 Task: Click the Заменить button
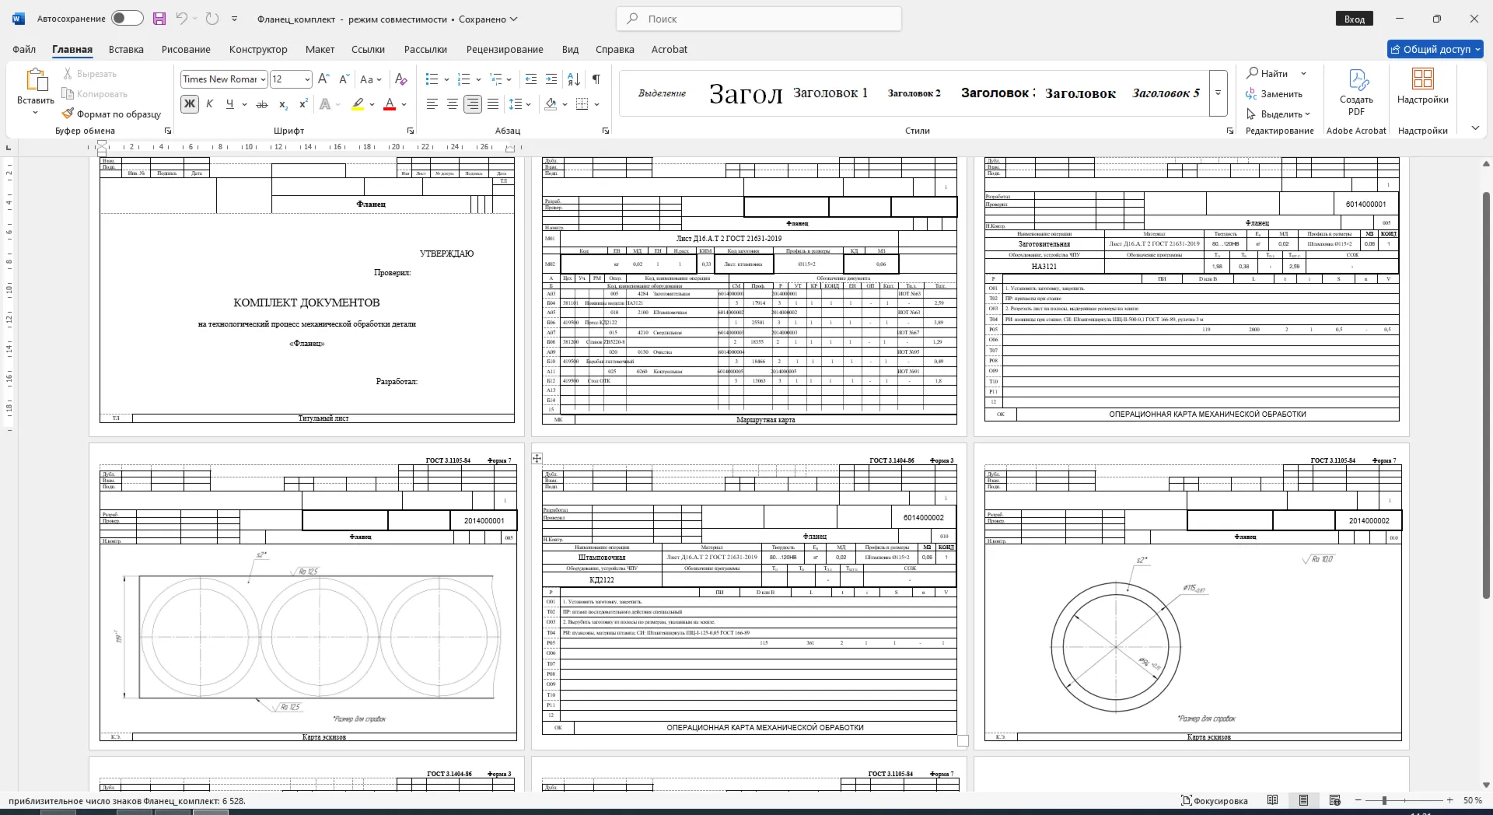point(1274,94)
